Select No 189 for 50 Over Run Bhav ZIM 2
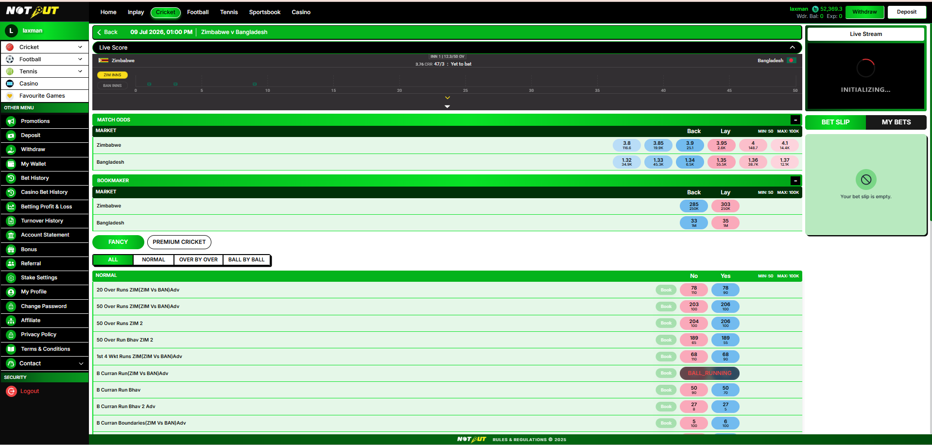 pos(694,340)
